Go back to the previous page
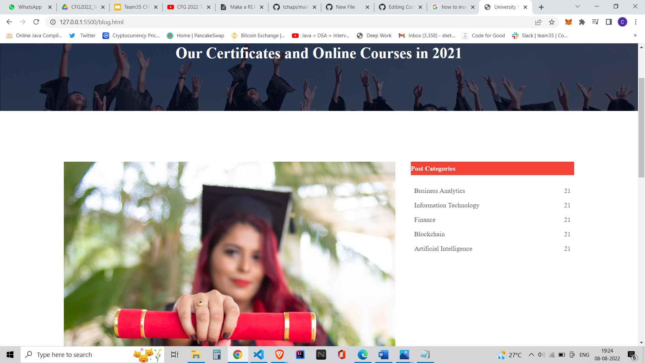 (x=9, y=22)
